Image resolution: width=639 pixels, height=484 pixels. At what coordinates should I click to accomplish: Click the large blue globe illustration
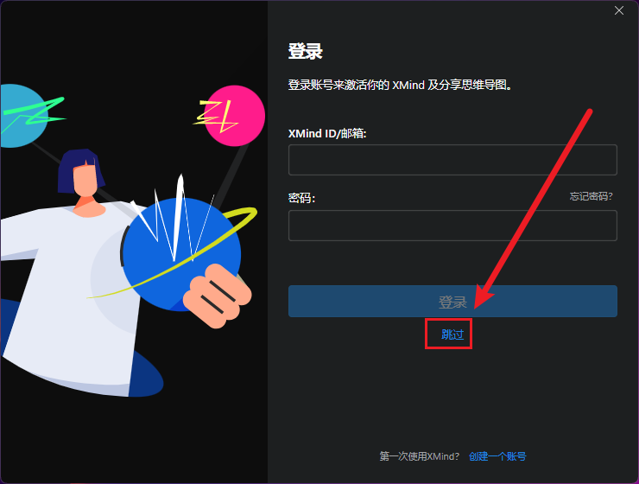point(180,253)
